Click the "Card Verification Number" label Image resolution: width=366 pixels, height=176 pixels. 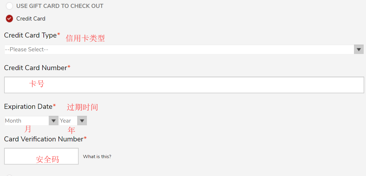(x=44, y=139)
